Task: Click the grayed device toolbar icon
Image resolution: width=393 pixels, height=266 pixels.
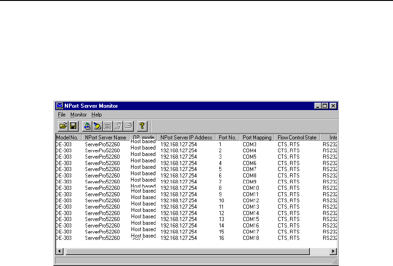Action: 128,126
